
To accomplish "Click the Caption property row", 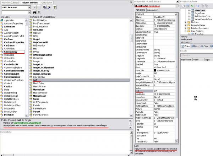I will pyautogui.click(x=155, y=29).
